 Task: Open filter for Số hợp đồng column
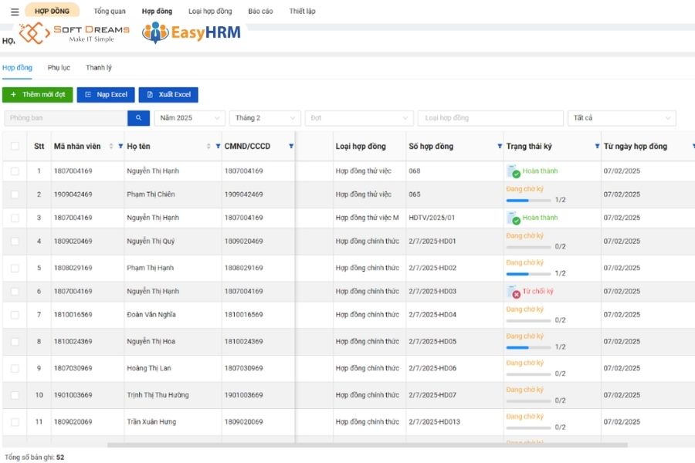coord(500,146)
